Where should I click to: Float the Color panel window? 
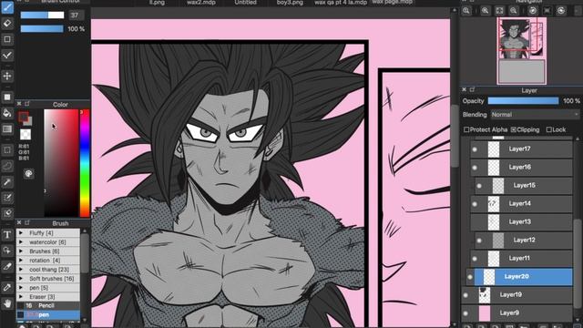tap(27, 104)
